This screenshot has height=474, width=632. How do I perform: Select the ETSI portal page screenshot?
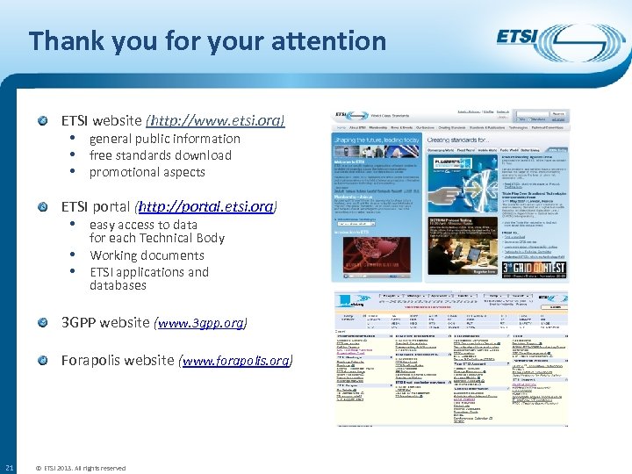(x=451, y=358)
